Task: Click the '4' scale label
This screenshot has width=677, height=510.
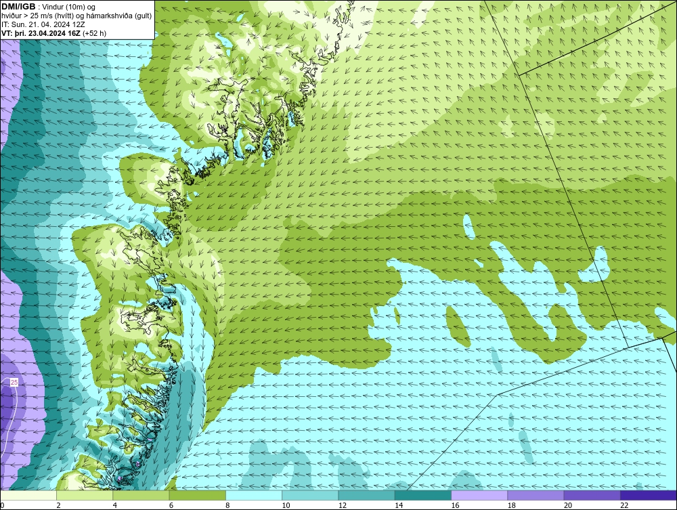Action: [115, 506]
